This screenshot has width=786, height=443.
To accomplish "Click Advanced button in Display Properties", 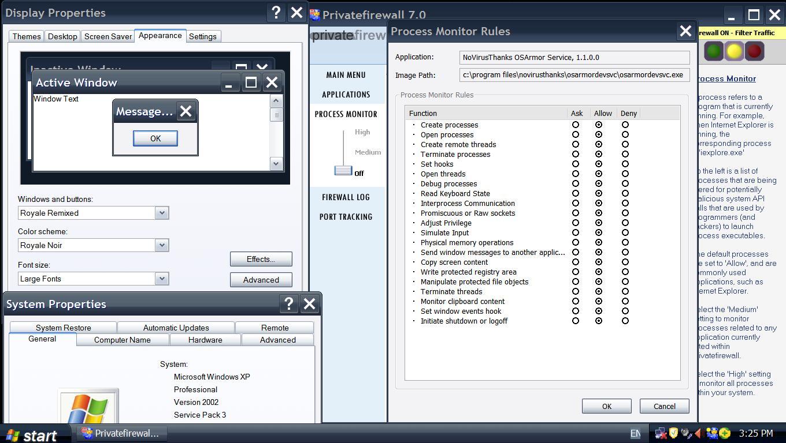I will point(261,280).
